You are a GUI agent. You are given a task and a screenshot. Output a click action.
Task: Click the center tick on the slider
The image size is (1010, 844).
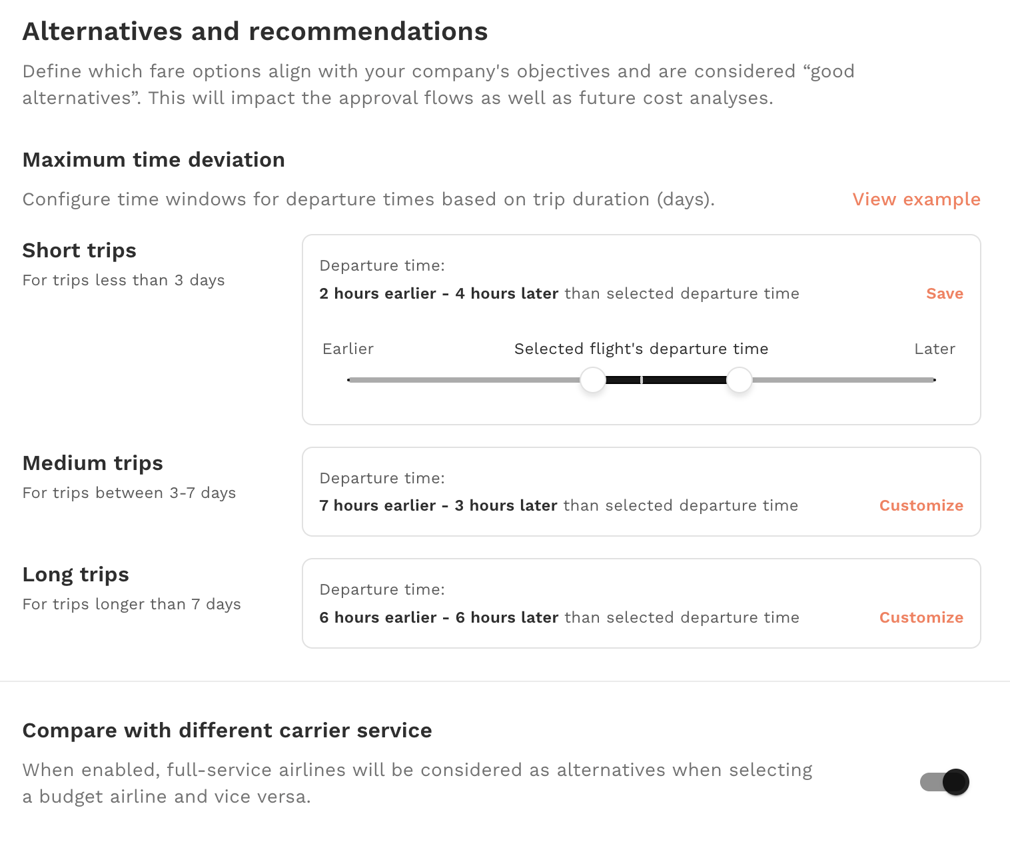click(x=642, y=380)
